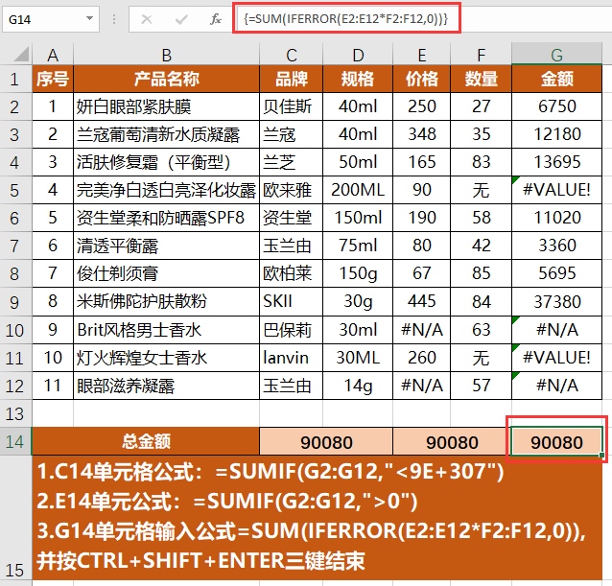Screen dimensions: 612x586
Task: Select row 5 header
Action: click(x=15, y=190)
